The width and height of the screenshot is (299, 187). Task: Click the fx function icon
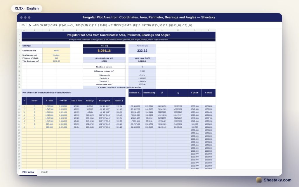point(30,25)
